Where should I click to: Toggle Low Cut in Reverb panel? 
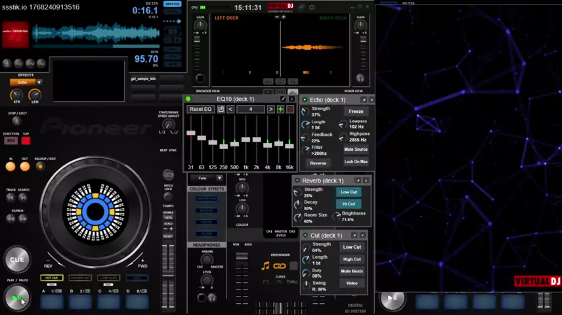click(x=349, y=192)
